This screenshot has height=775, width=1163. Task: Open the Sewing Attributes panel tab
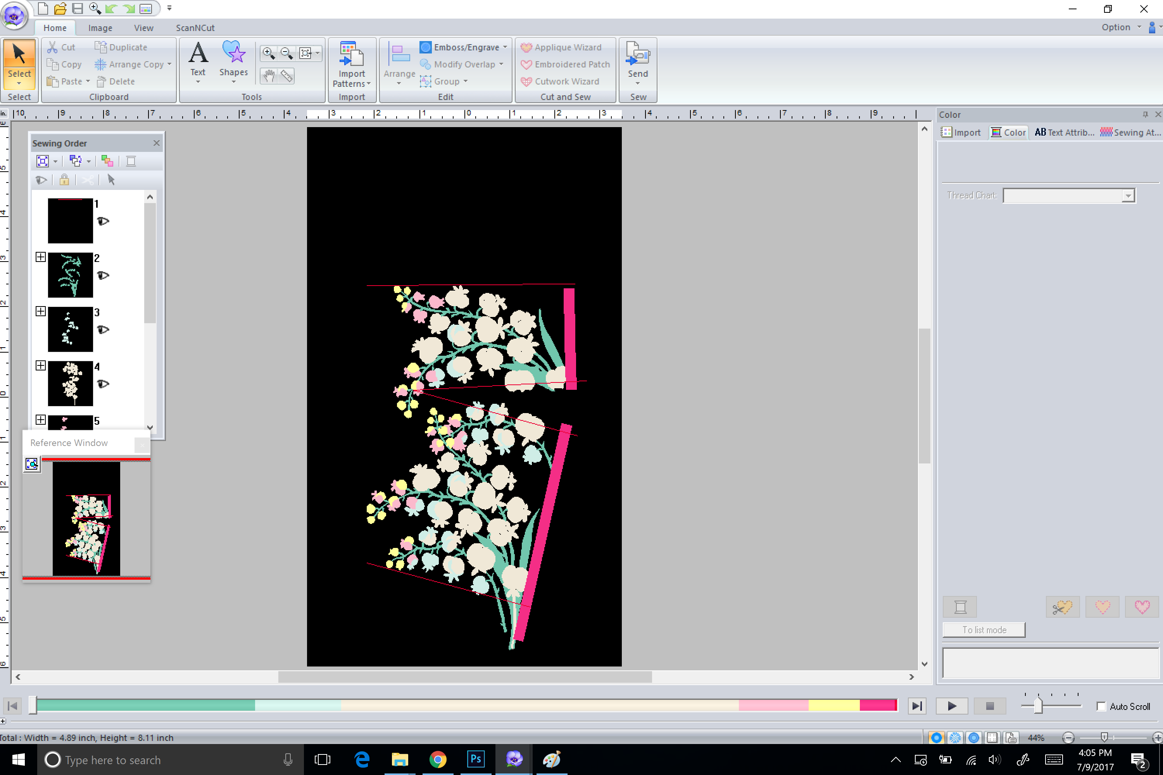click(1130, 133)
